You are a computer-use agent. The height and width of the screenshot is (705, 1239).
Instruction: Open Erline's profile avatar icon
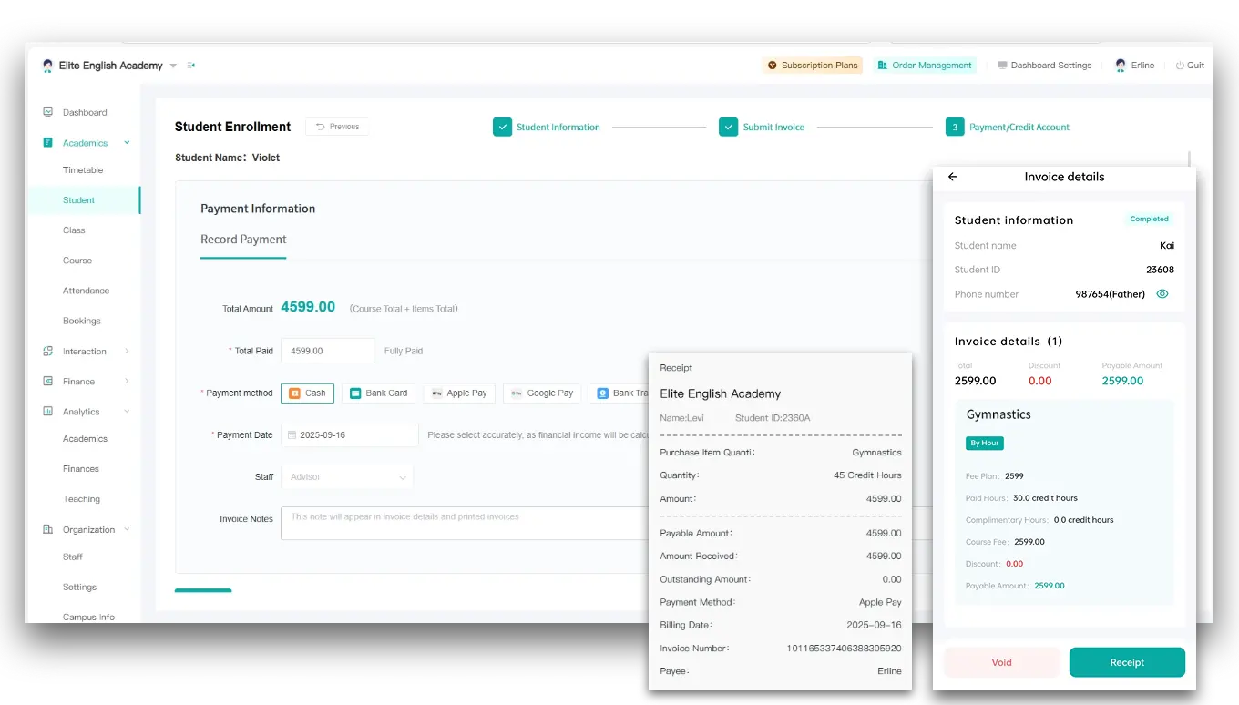1121,65
